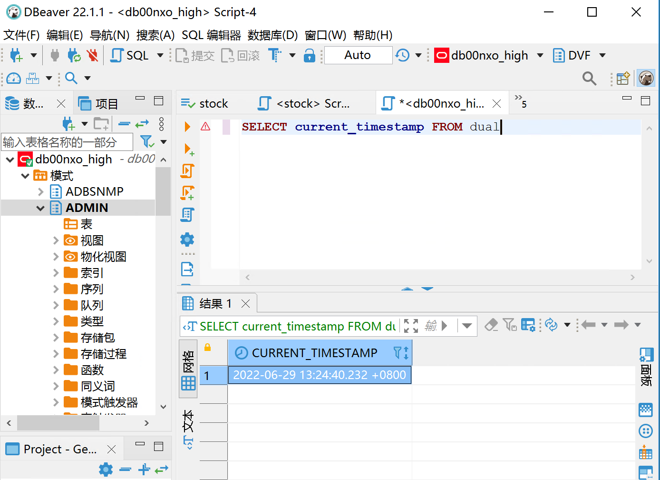Open the db00nxo_high active connection dropdown

tap(540, 56)
